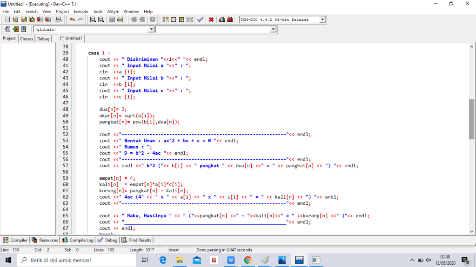
Task: Click the Compile icon with colored squares
Action: coord(166,20)
